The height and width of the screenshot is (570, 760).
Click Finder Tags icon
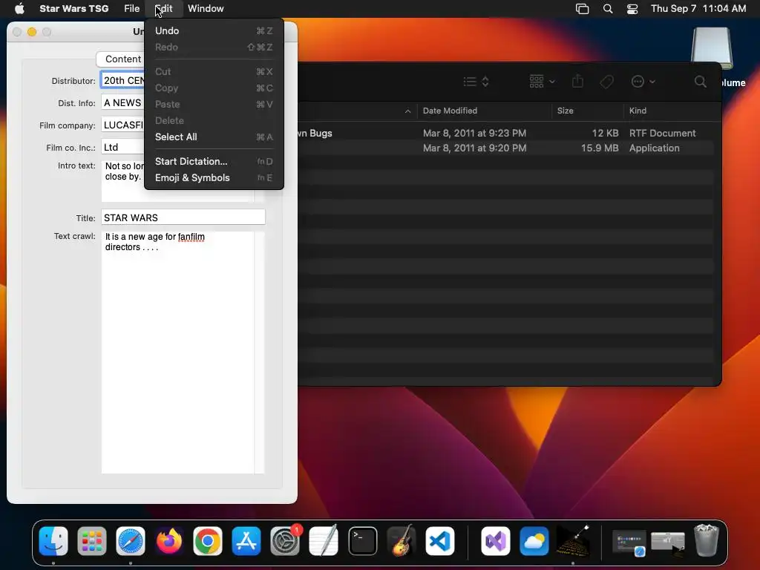pos(606,82)
